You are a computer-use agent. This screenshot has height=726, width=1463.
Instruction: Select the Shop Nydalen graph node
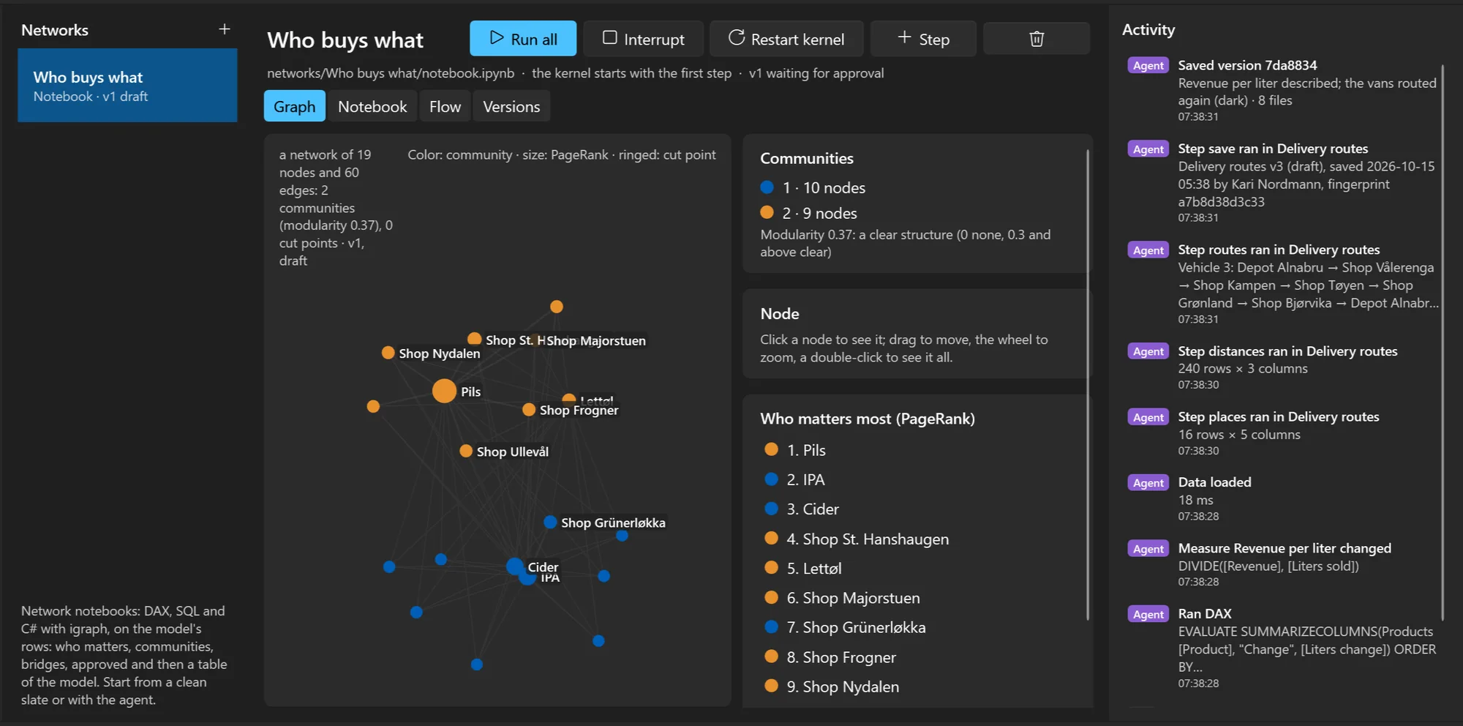click(x=388, y=353)
